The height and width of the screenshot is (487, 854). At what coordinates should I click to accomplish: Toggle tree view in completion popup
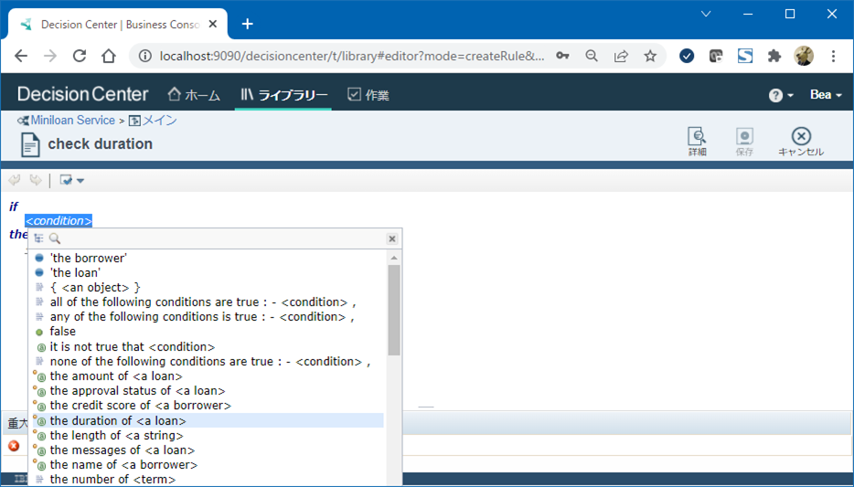38,238
